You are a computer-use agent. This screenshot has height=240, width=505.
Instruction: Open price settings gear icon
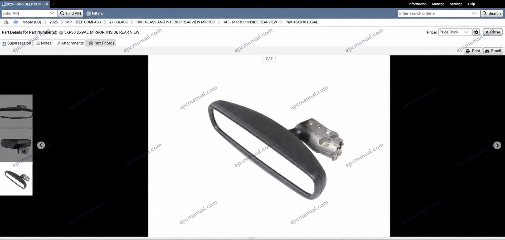[476, 32]
